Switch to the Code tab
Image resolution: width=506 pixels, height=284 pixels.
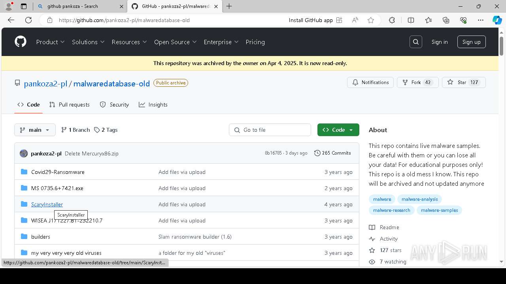(x=28, y=105)
